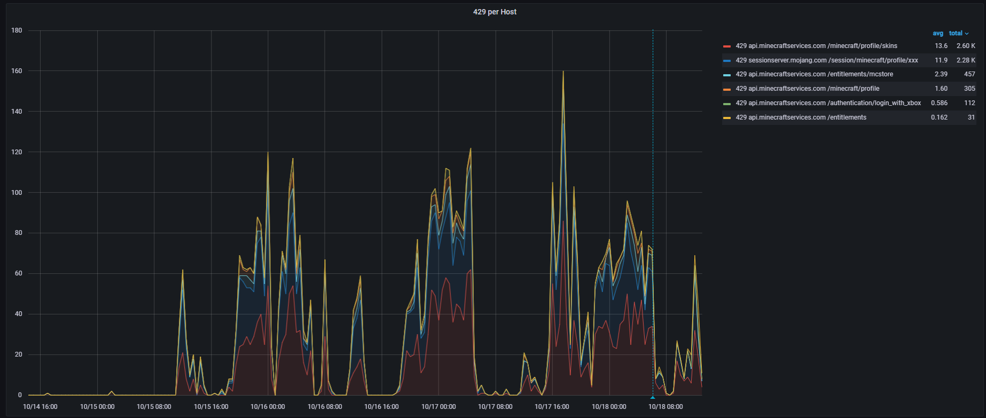Click the highest peak at 160 on the graph
986x418 pixels.
[x=563, y=72]
